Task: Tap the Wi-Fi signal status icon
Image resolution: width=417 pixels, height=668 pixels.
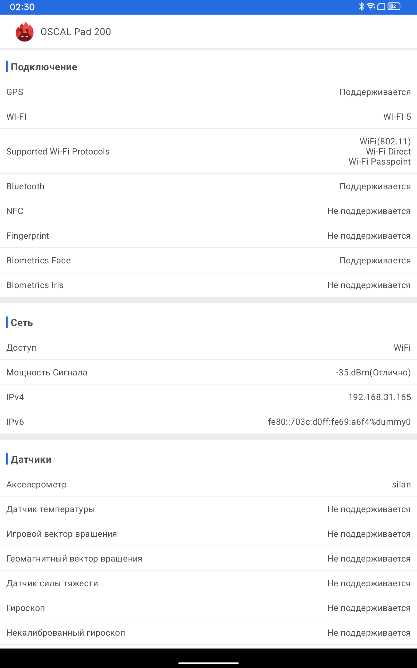Action: point(371,6)
